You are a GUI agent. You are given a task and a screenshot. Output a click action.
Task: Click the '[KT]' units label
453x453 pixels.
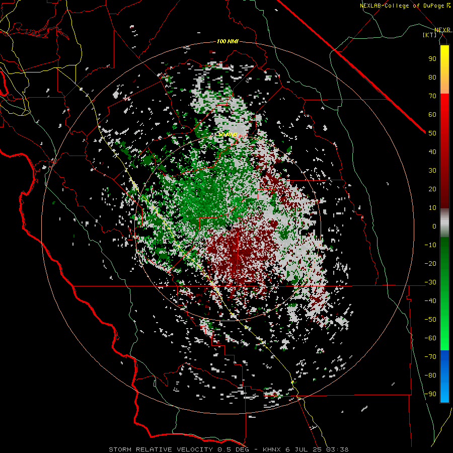point(429,35)
